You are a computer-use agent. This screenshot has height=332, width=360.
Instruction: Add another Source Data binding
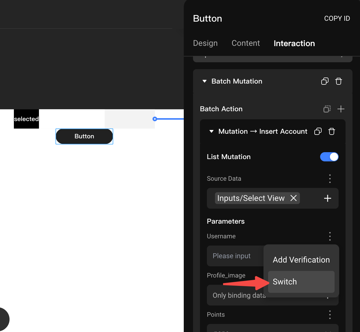point(327,198)
